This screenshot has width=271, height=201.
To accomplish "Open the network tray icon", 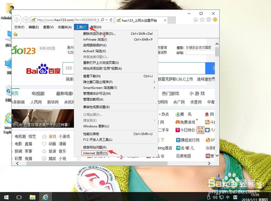I will click(x=221, y=197).
